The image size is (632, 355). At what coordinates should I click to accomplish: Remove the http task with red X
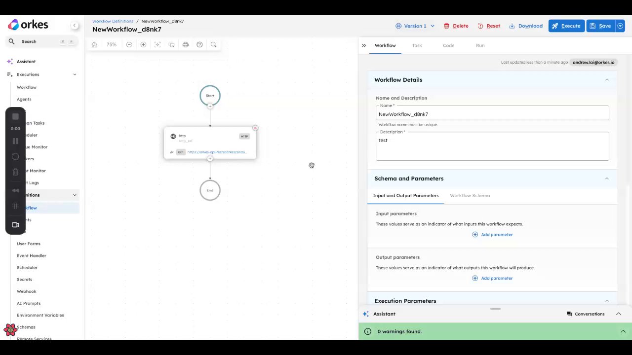tap(255, 128)
